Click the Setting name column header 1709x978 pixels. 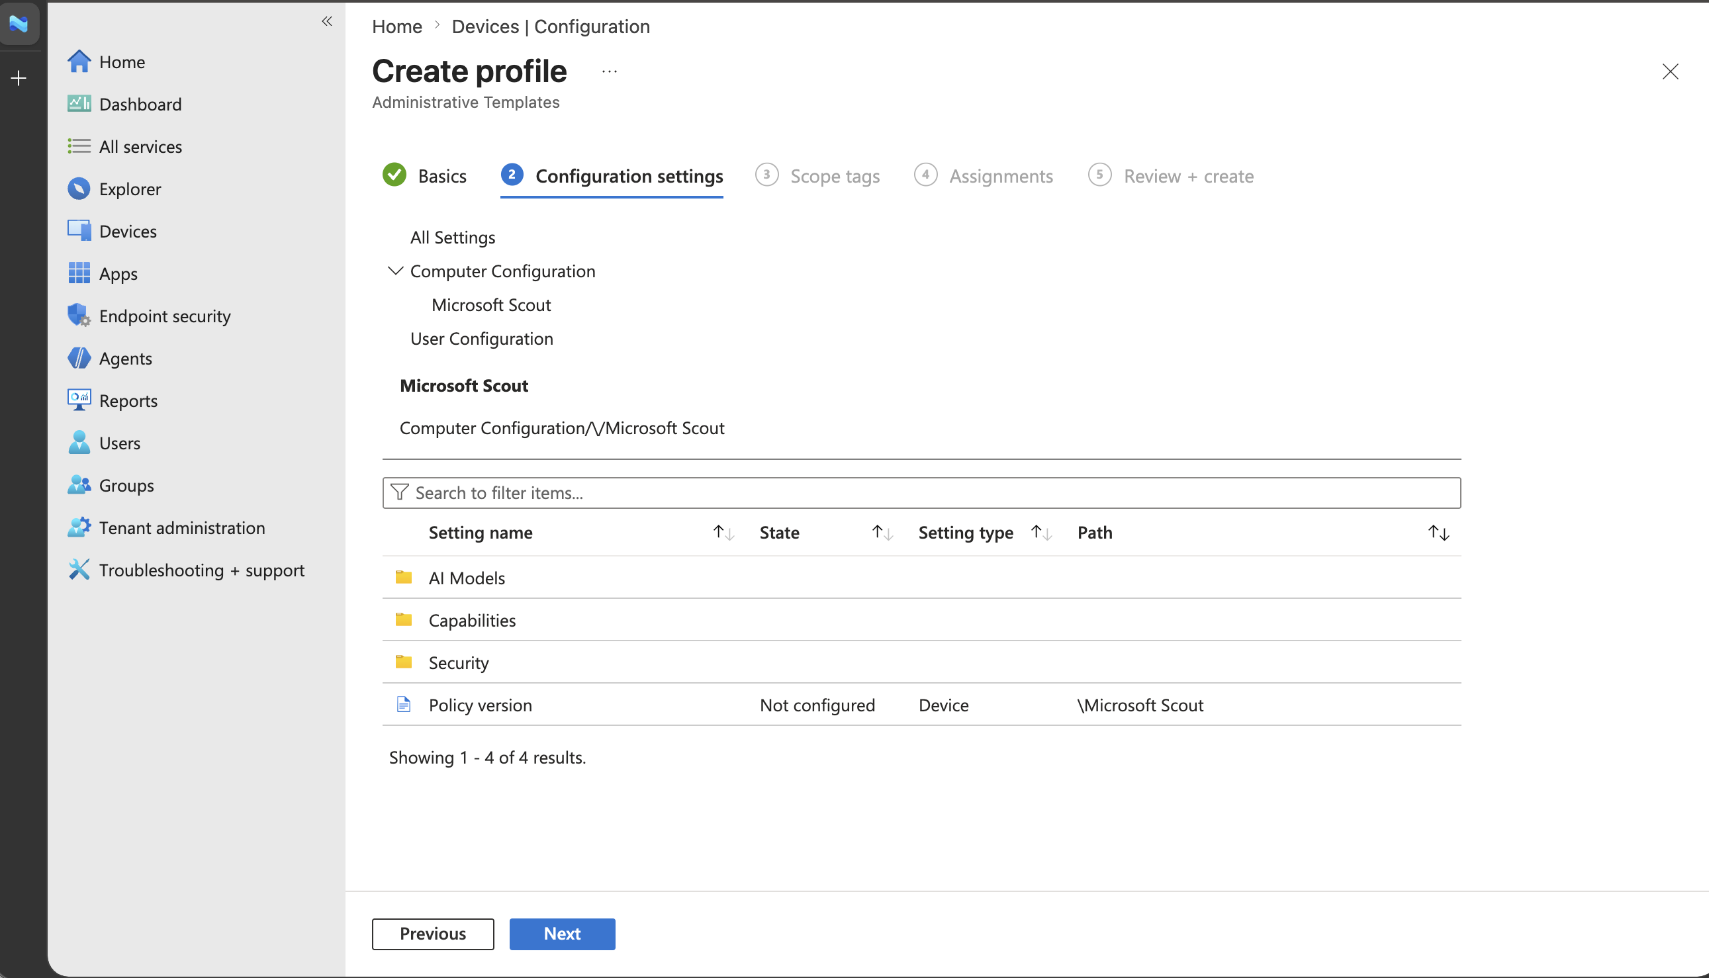(x=481, y=533)
